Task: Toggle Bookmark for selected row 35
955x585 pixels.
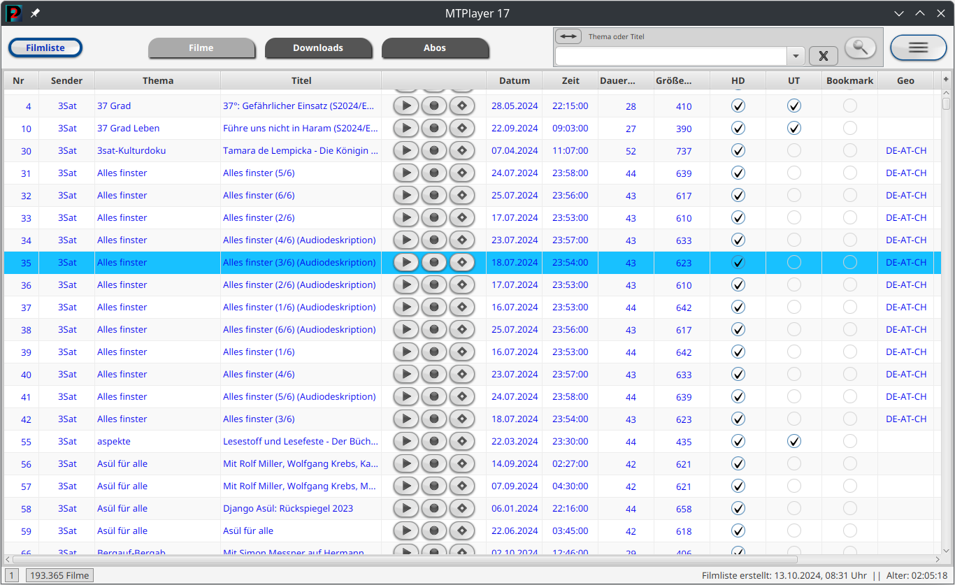Action: point(849,263)
